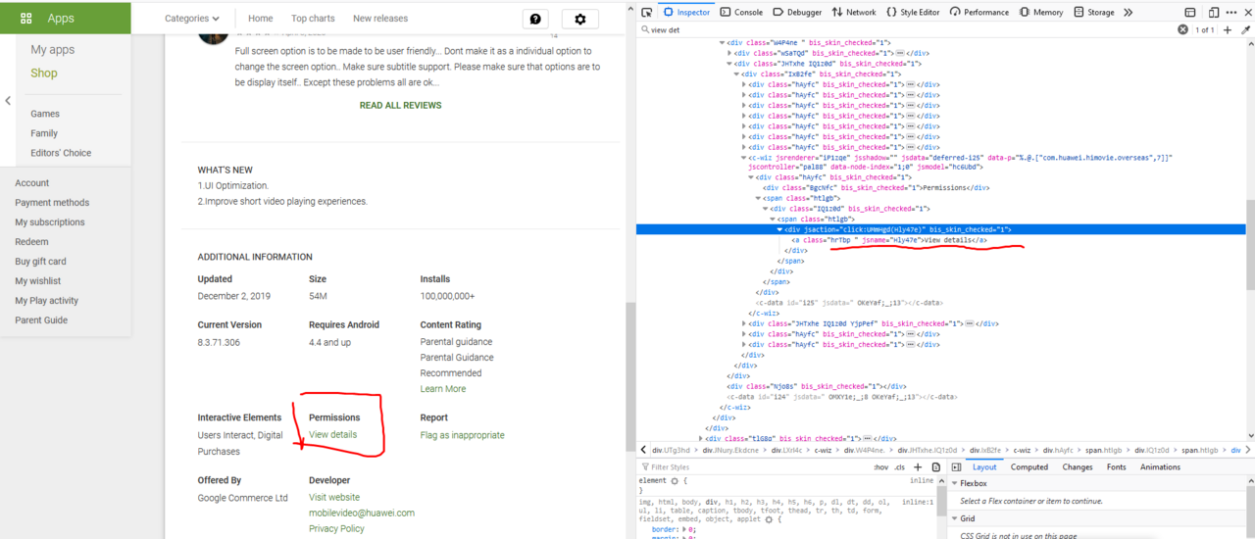Collapse the div IxB2fe node
The width and height of the screenshot is (1255, 539).
(737, 73)
